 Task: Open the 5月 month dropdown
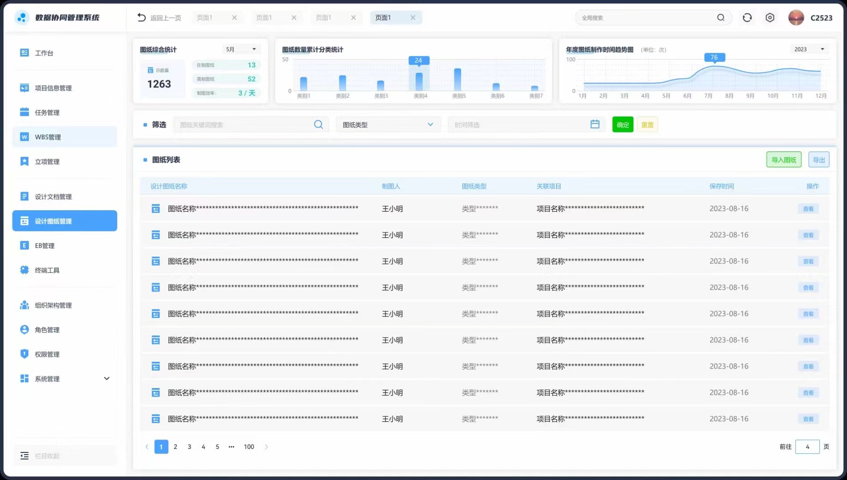click(241, 49)
